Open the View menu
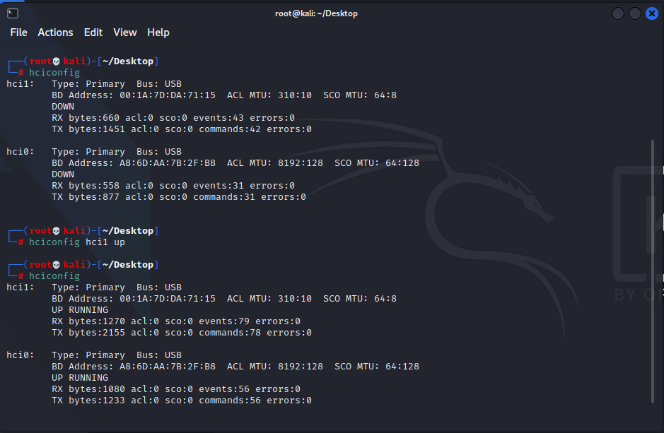Screen dimensions: 664x433 pos(125,32)
